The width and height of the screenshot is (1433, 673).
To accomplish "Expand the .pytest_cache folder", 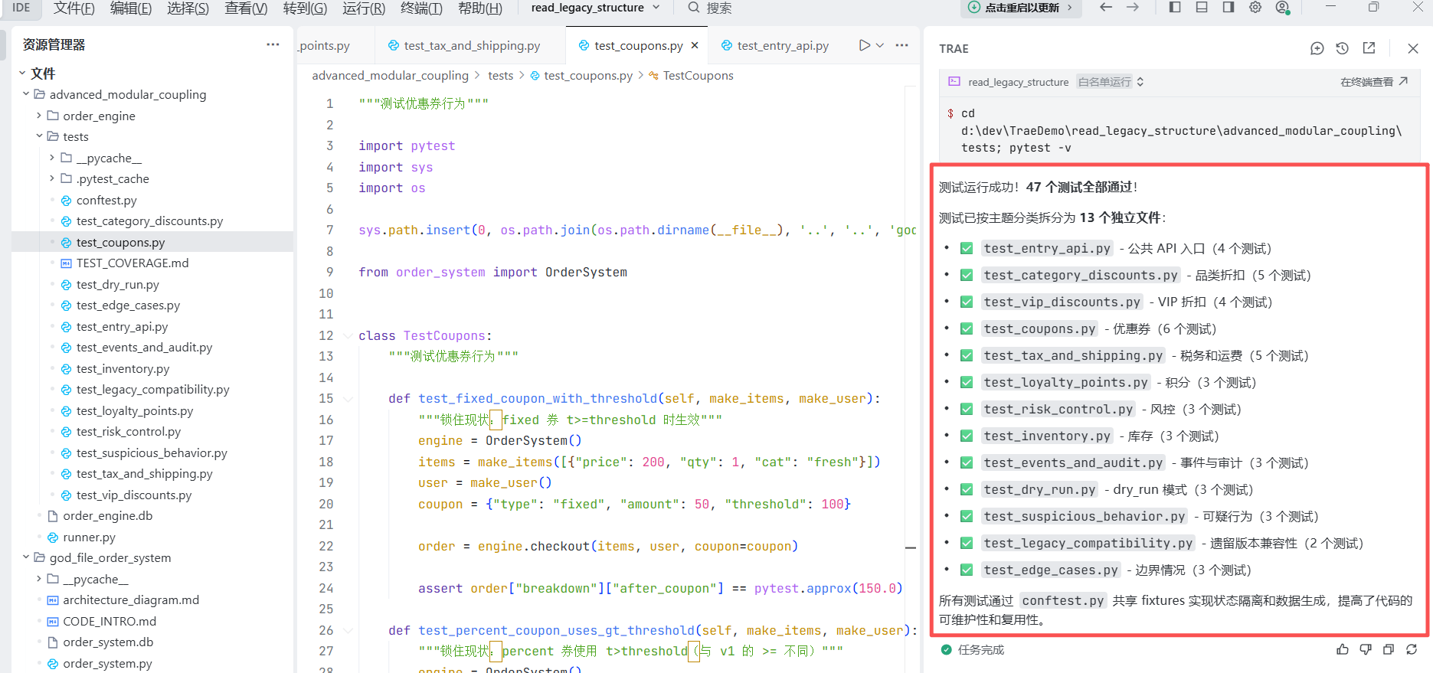I will pos(52,178).
